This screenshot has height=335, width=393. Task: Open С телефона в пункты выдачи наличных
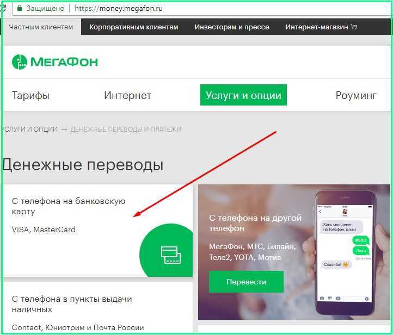tap(72, 304)
